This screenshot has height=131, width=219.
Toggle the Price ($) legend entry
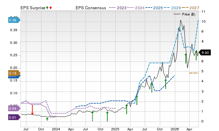pyautogui.click(x=184, y=14)
